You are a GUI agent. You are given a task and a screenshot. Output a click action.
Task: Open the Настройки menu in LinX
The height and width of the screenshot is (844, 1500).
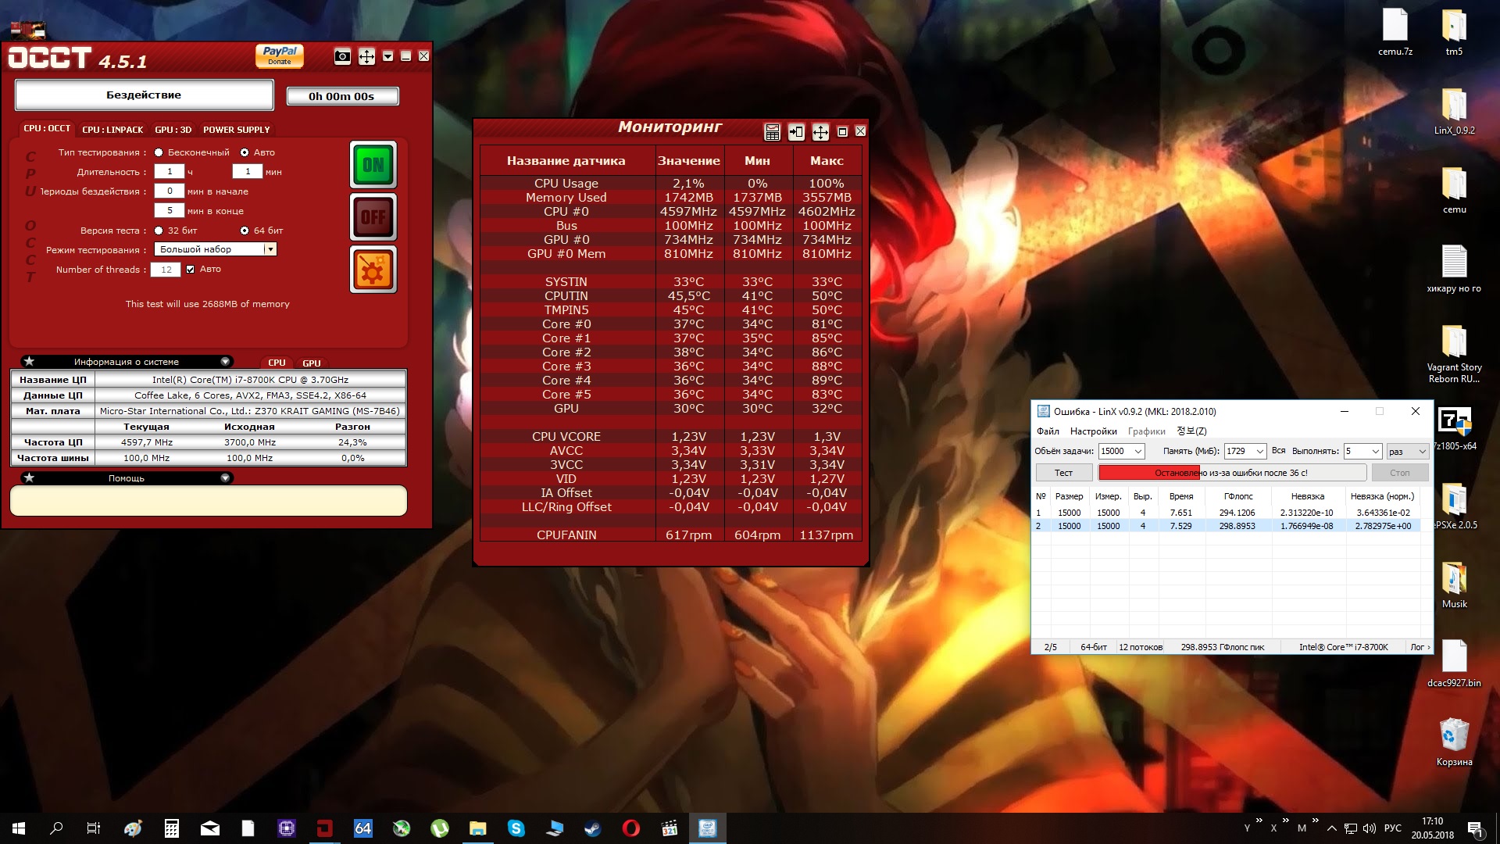(x=1093, y=431)
